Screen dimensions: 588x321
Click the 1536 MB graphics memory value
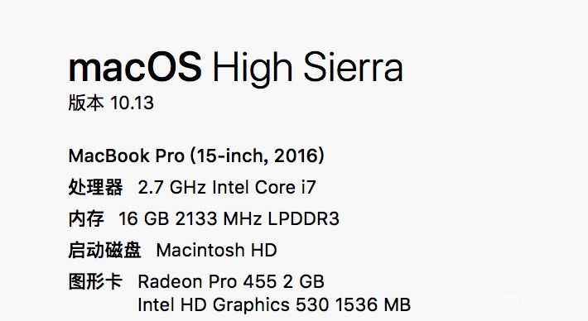pyautogui.click(x=373, y=304)
